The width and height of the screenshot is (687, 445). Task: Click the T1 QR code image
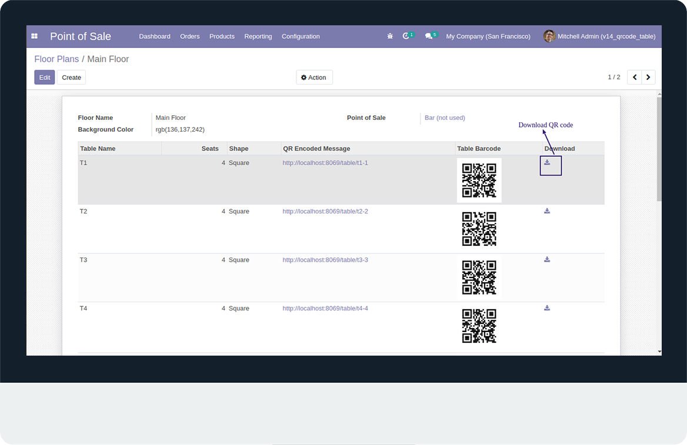(x=479, y=180)
